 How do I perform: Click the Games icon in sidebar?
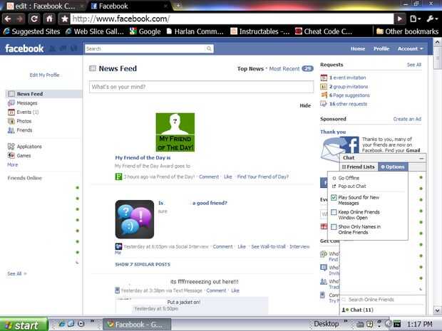11,155
